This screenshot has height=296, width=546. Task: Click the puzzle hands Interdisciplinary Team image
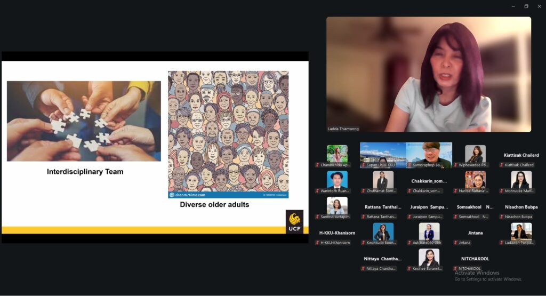tap(84, 121)
